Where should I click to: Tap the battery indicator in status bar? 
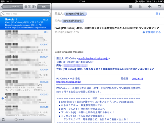pos(162,2)
